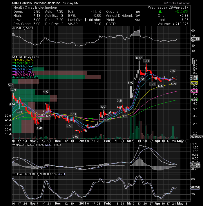Image resolution: width=203 pixels, height=206 pixels.
Task: Click the header Volume value 4,219,927
Action: 180,24
